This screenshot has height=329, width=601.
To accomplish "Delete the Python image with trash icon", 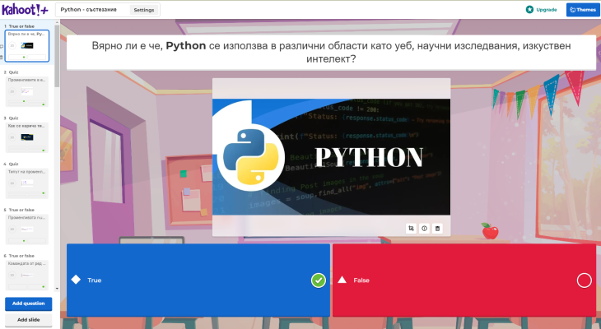I will coord(437,228).
